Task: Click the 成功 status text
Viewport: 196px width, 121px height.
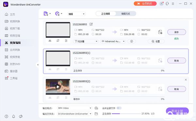Action: (x=176, y=39)
